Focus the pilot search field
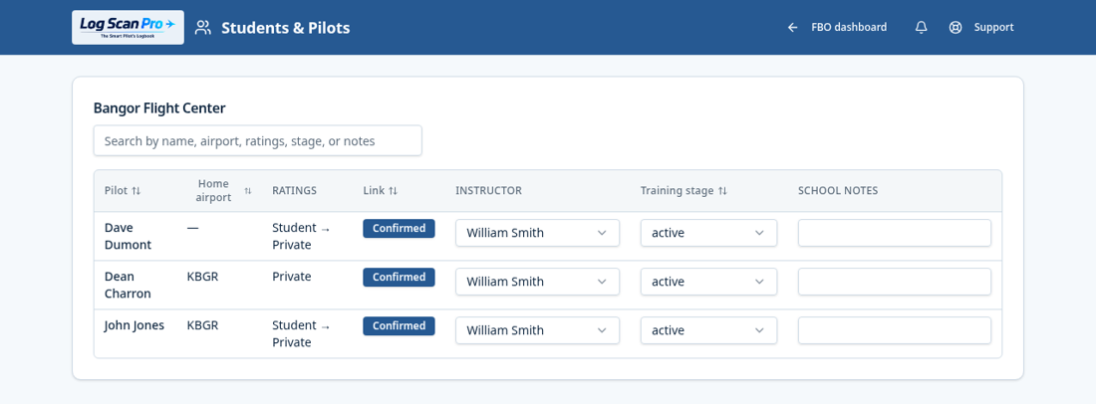Image resolution: width=1096 pixels, height=404 pixels. click(258, 141)
